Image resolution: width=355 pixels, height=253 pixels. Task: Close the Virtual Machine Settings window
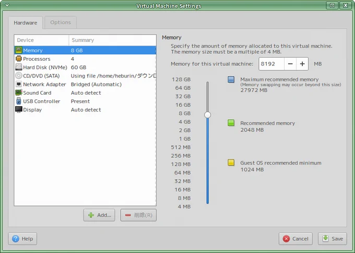pos(346,5)
